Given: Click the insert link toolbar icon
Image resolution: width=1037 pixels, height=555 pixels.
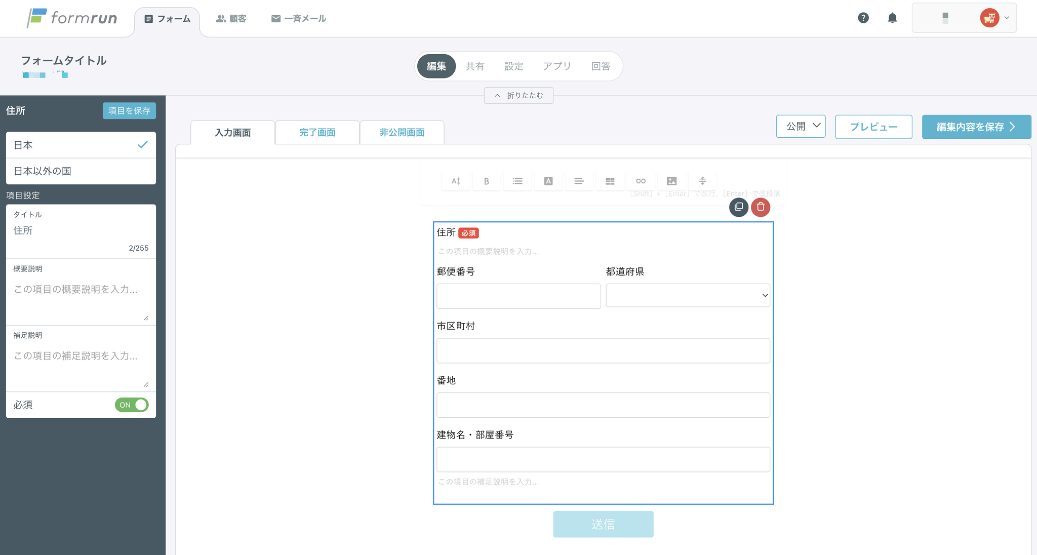Looking at the screenshot, I should (641, 181).
